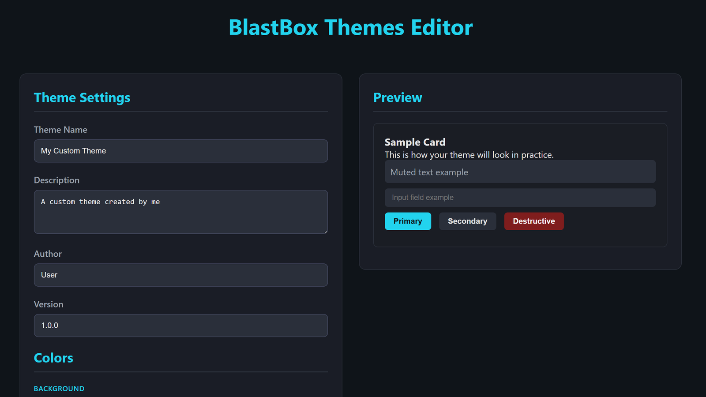Expand the BACKGROUND color section
Screen dimensions: 706x397
pos(59,389)
